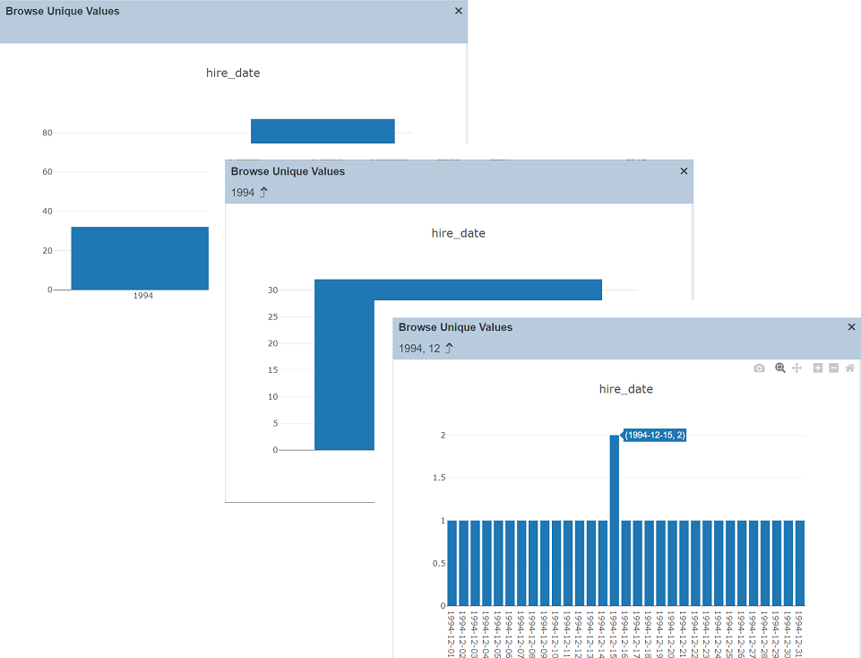
Task: Go up a level from '1994, 12' arrow
Action: click(x=449, y=349)
